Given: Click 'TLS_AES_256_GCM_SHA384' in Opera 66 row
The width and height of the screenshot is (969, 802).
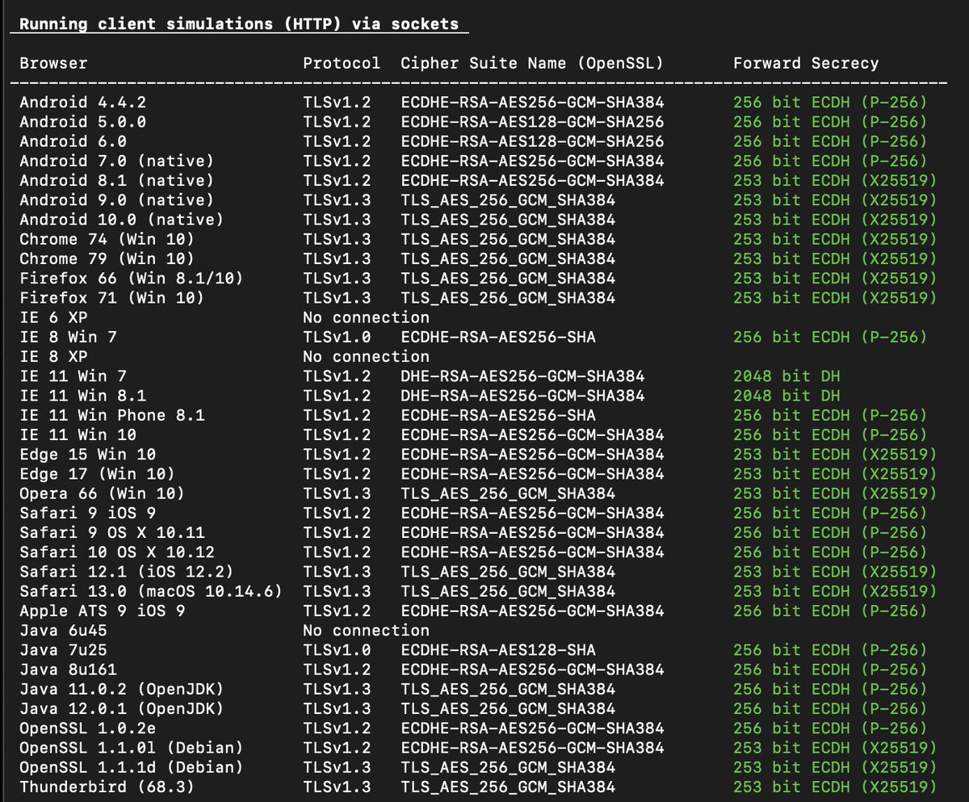Looking at the screenshot, I should (x=508, y=493).
